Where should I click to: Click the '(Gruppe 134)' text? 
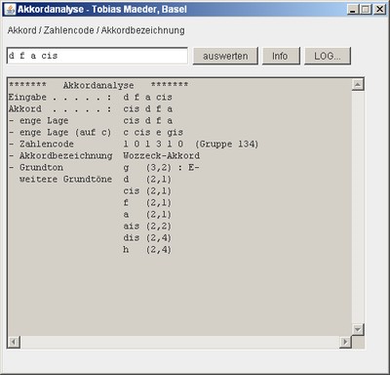click(x=227, y=144)
